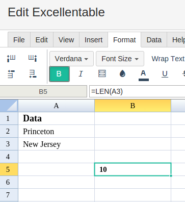The height and width of the screenshot is (202, 185).
Task: Select the cell containing New Jersey
Action: [56, 144]
